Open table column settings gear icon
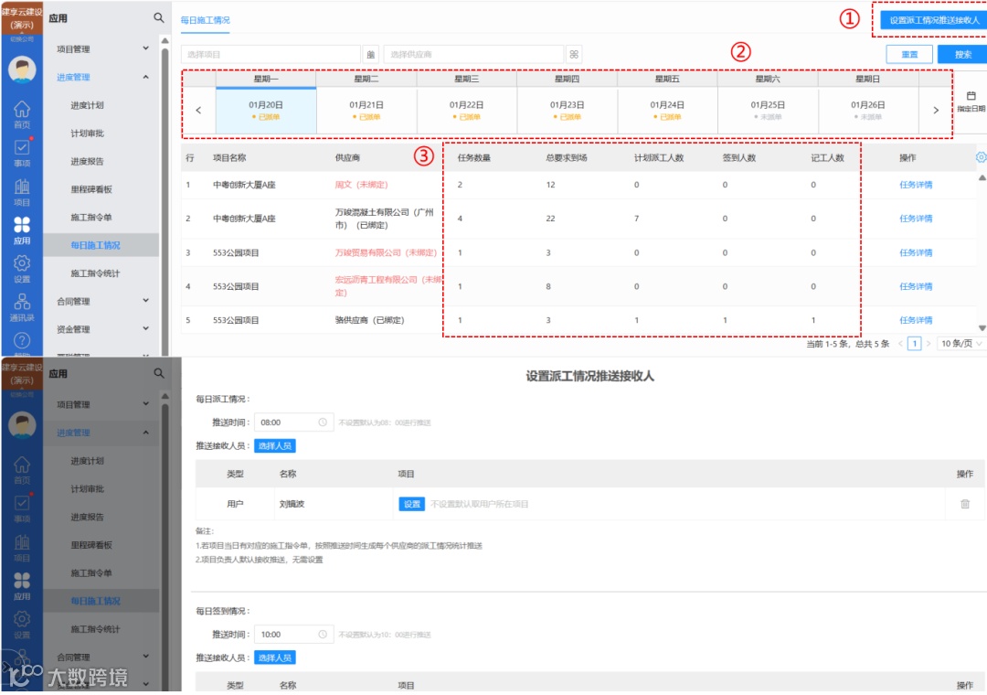This screenshot has width=987, height=695. pyautogui.click(x=981, y=157)
